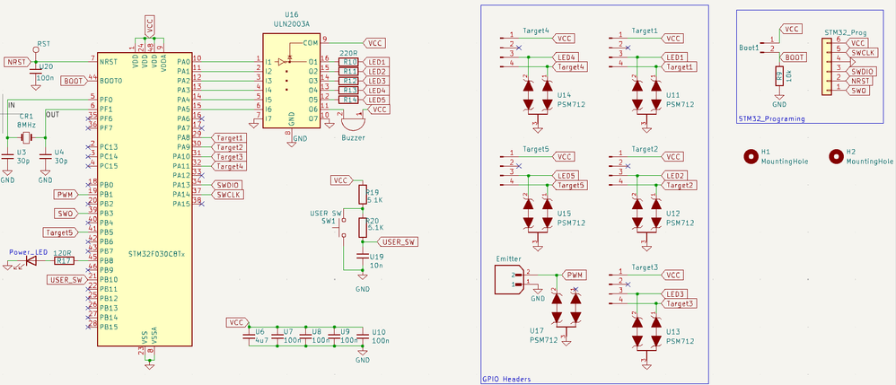Select the U14 PSM712 diode pair
The image size is (896, 385).
click(x=538, y=96)
